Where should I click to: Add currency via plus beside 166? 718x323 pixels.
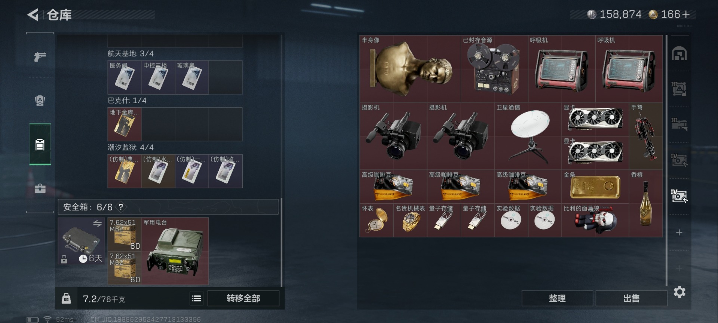coord(685,15)
